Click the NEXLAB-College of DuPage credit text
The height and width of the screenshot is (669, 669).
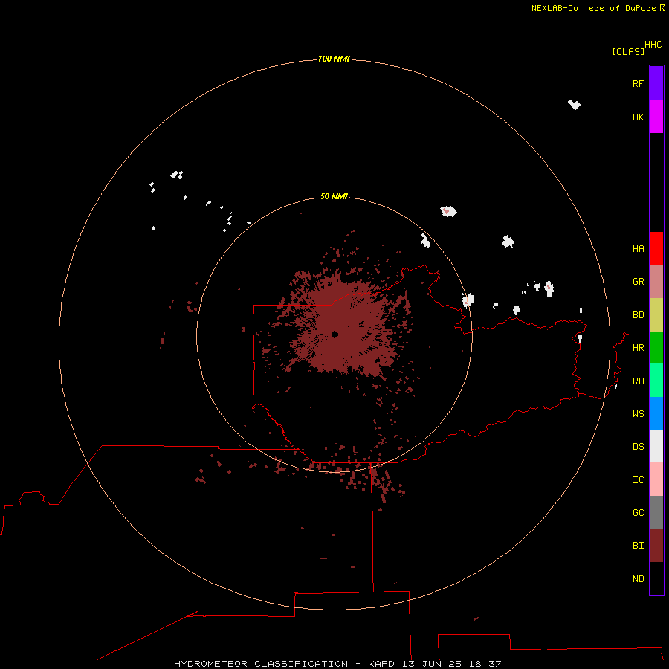(593, 8)
